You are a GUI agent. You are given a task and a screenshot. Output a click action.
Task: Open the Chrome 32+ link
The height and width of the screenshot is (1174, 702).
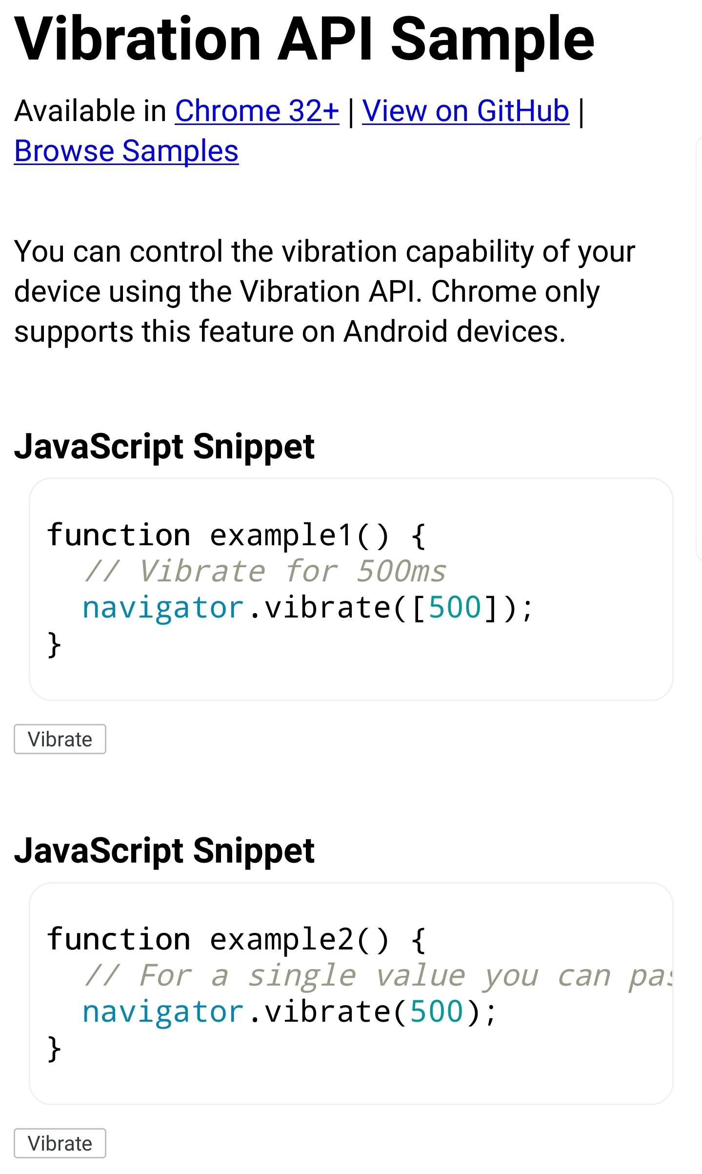pyautogui.click(x=257, y=110)
